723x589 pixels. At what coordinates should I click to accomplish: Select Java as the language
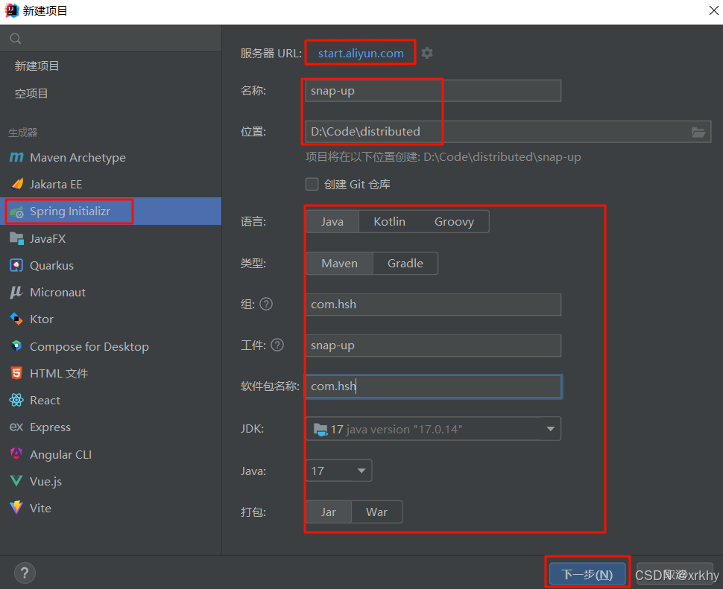[x=332, y=221]
